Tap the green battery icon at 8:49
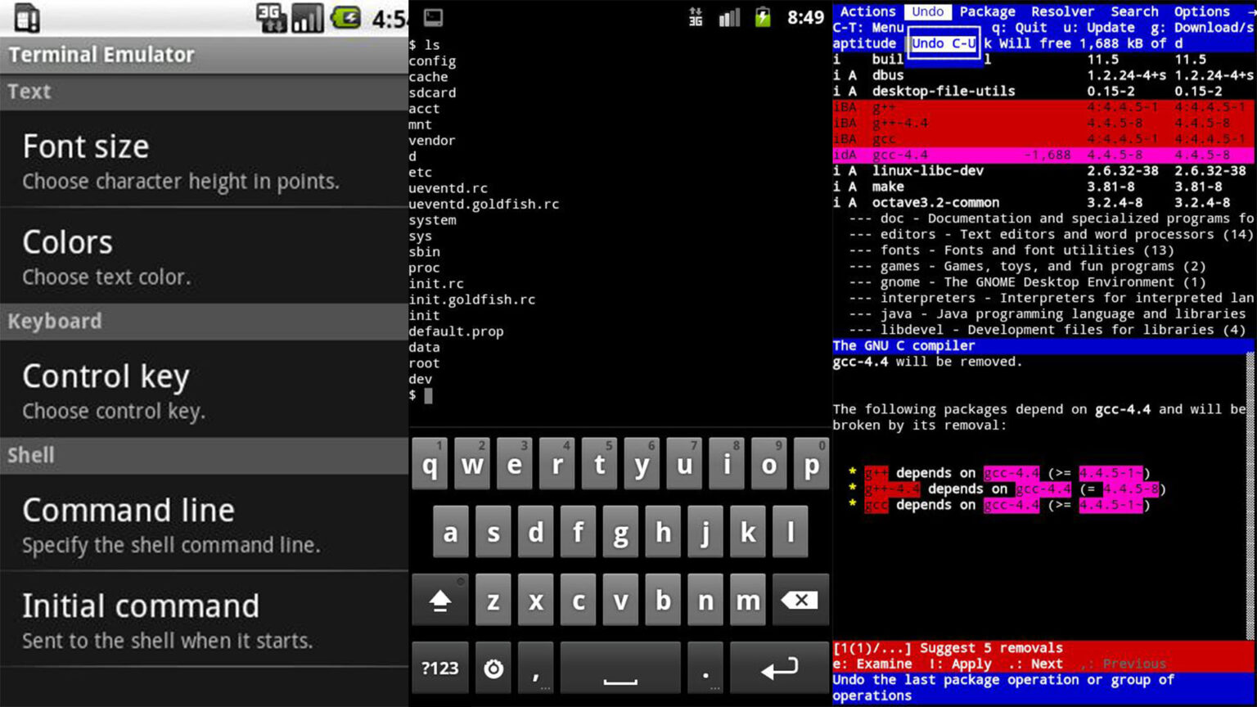1257x707 pixels. [x=763, y=17]
